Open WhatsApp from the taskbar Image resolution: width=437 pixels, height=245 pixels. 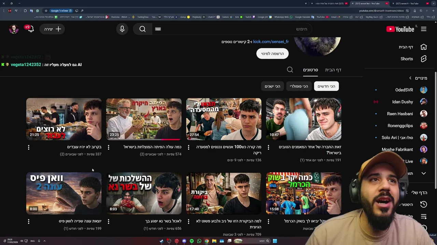(199, 241)
